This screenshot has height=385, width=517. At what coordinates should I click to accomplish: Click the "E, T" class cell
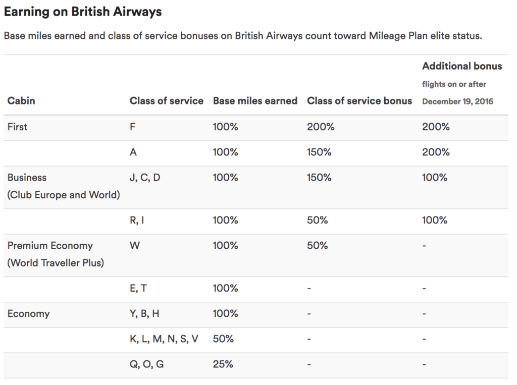[x=138, y=288]
